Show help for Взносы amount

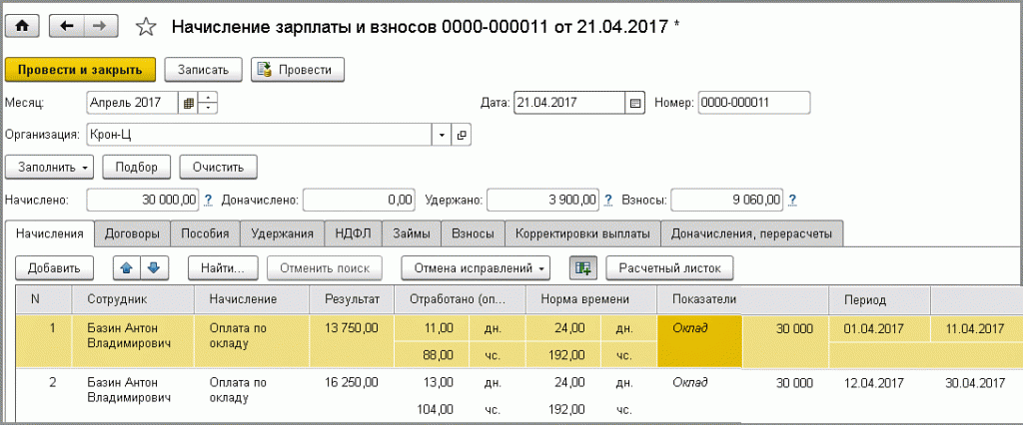[791, 200]
